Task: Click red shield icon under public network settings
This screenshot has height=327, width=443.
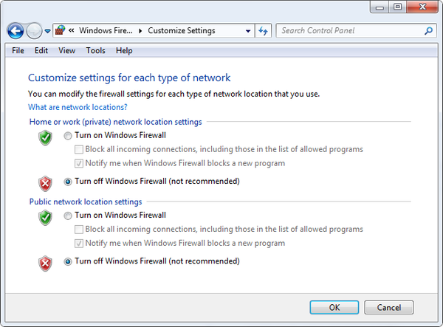Action: tap(45, 264)
